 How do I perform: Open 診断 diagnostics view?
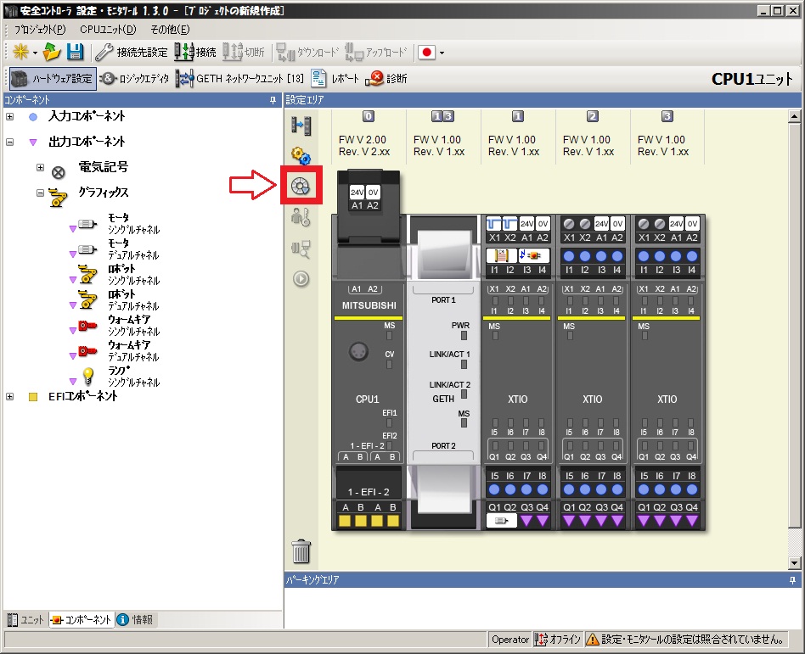tap(386, 79)
